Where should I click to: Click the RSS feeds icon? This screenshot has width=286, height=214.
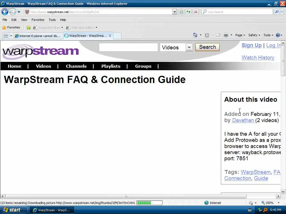tap(207, 35)
